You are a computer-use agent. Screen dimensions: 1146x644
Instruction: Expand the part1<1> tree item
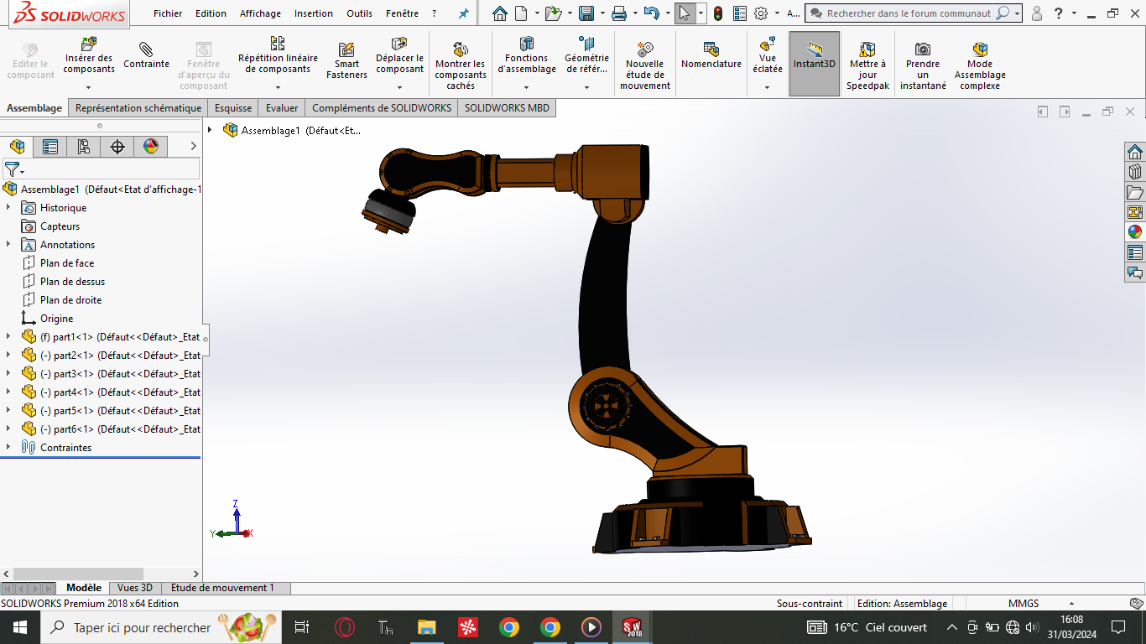pos(8,336)
